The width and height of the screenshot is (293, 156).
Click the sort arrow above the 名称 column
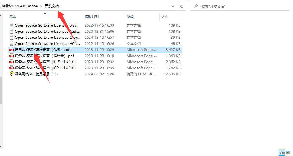45,13
